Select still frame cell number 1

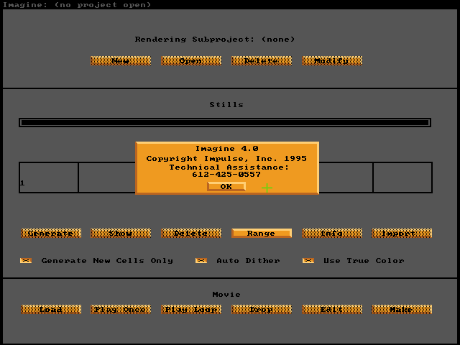pyautogui.click(x=49, y=178)
